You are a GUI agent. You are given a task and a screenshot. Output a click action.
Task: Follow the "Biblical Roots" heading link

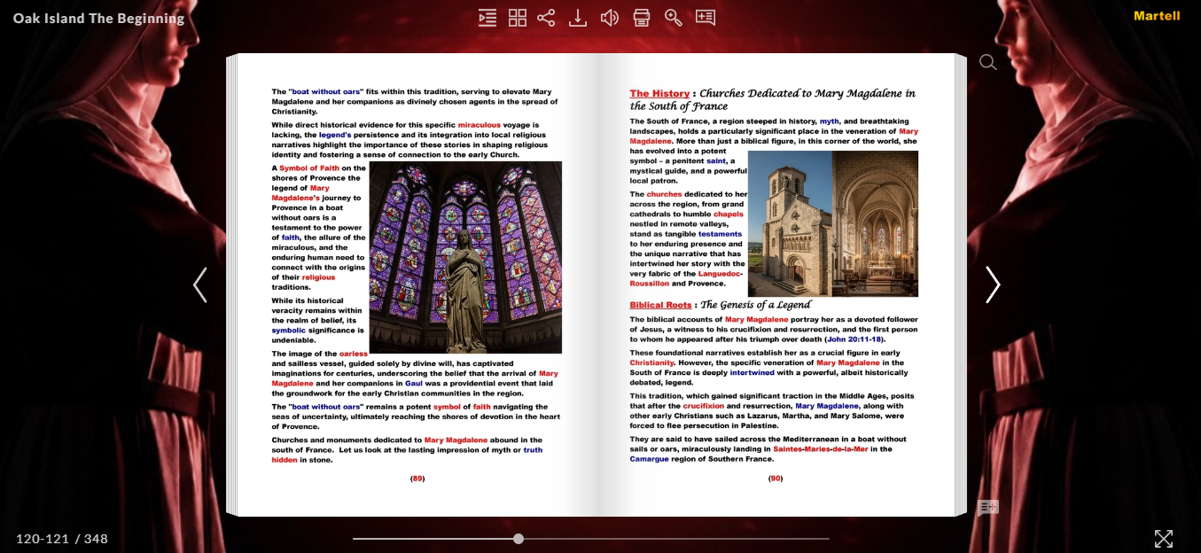pyautogui.click(x=660, y=305)
